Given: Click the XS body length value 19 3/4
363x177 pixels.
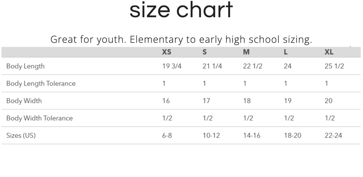Looking at the screenshot, I should [x=172, y=66].
